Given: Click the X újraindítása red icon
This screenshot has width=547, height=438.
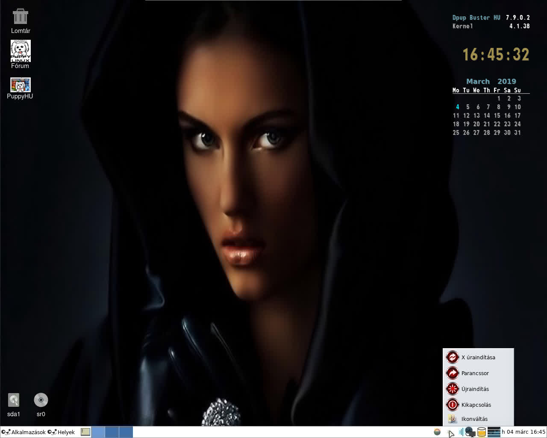Looking at the screenshot, I should (x=452, y=357).
